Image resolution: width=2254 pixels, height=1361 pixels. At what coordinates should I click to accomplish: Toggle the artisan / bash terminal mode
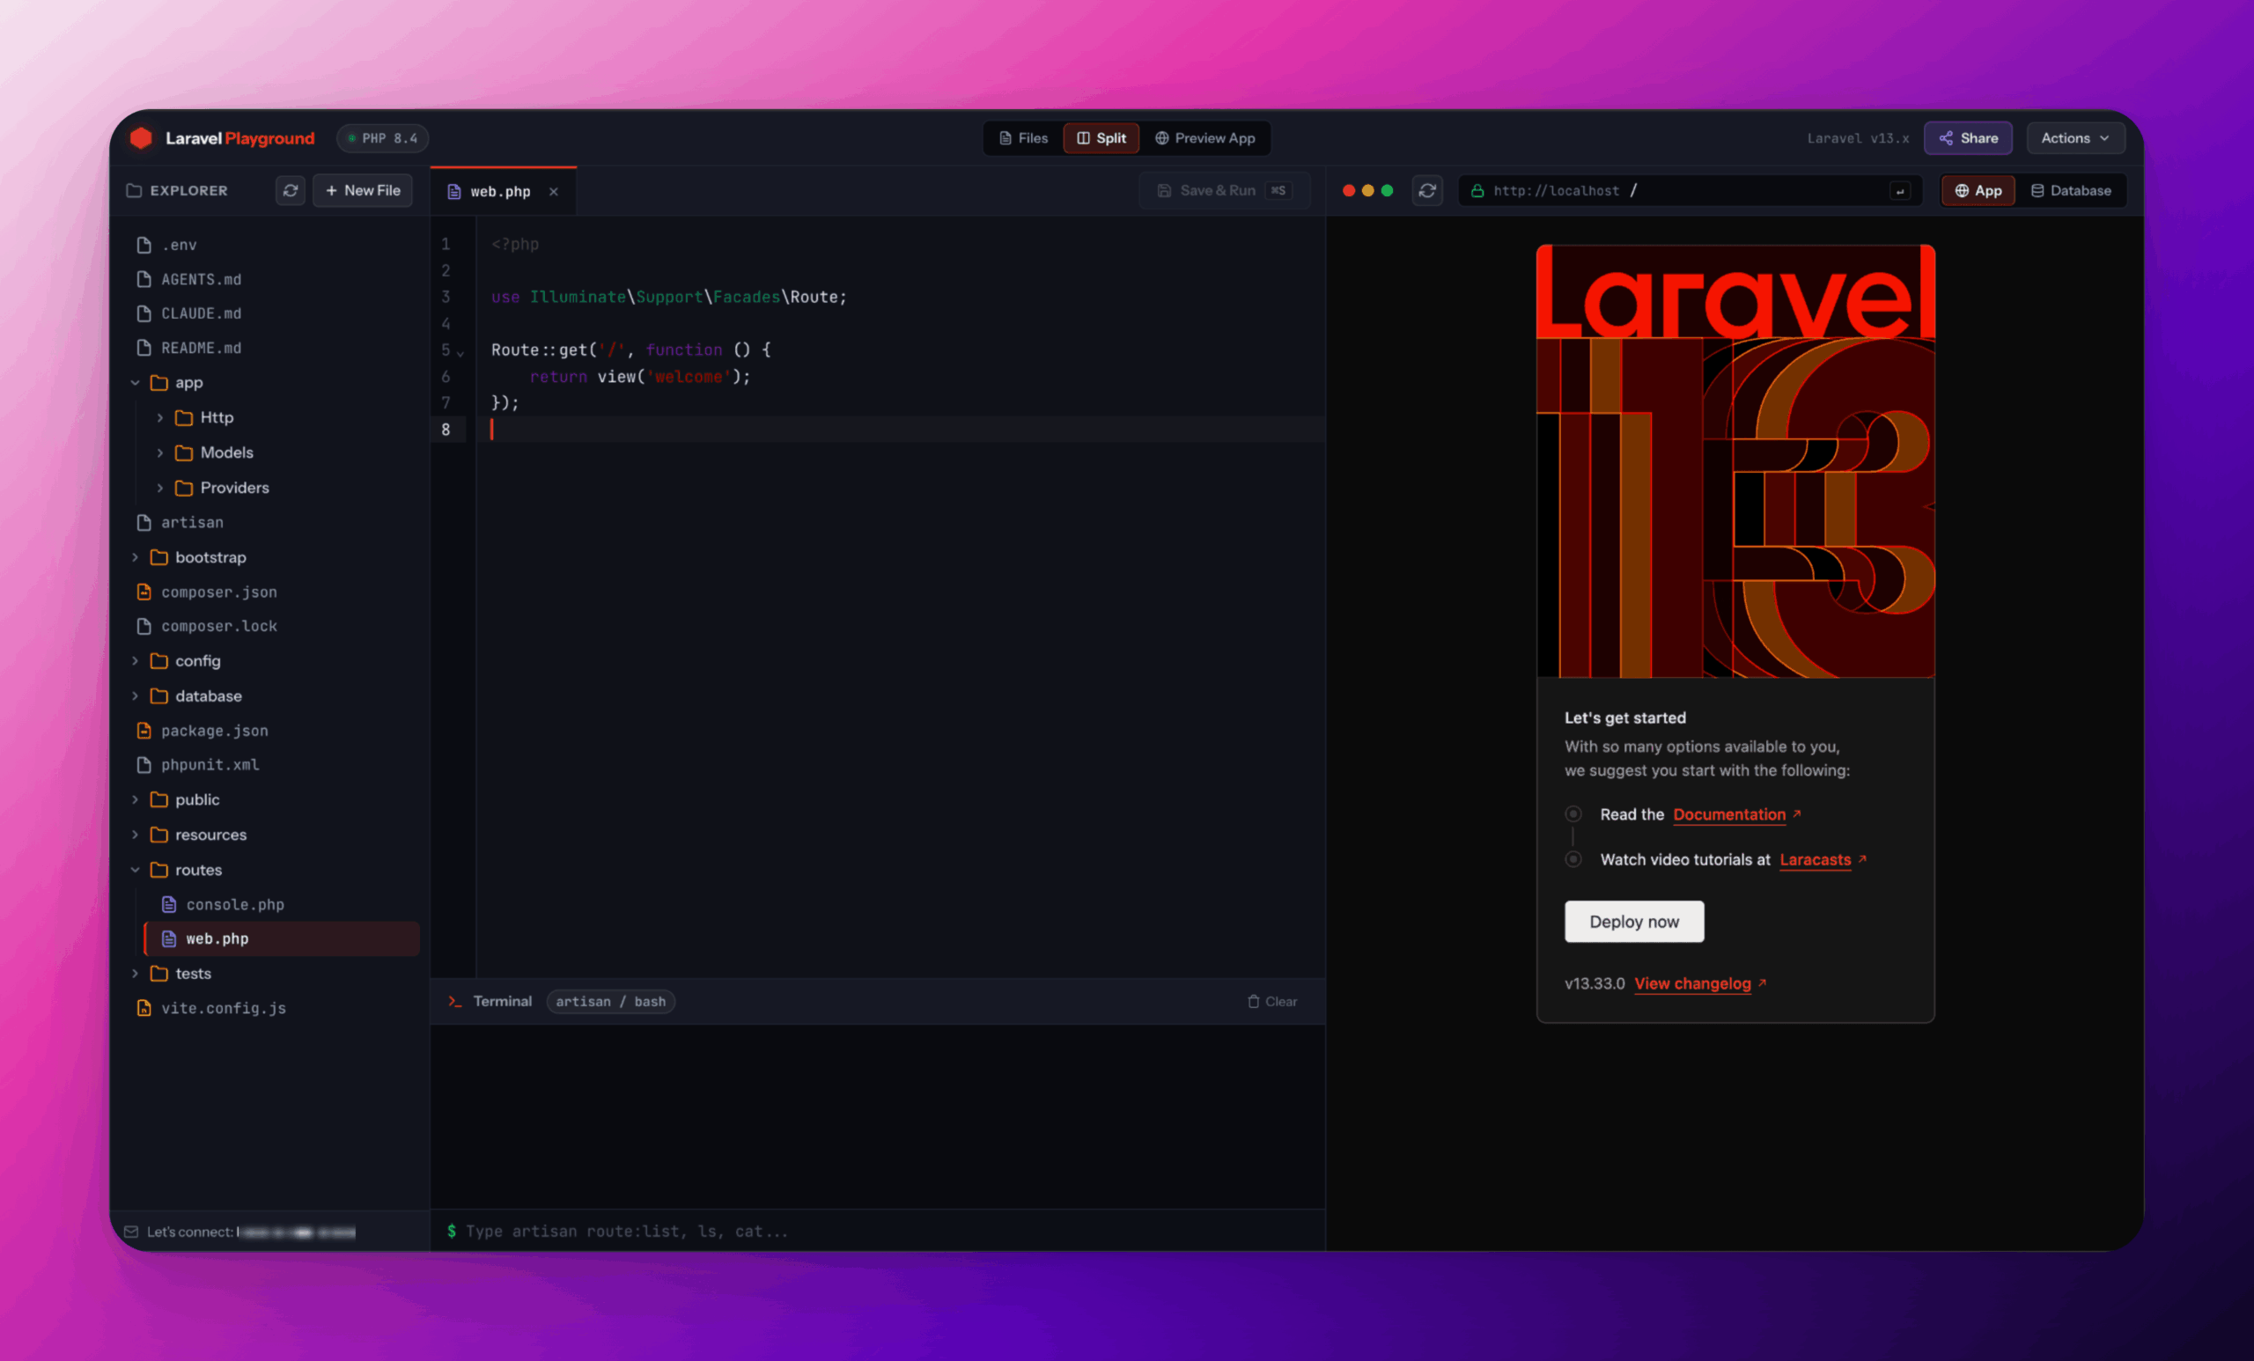(610, 1002)
